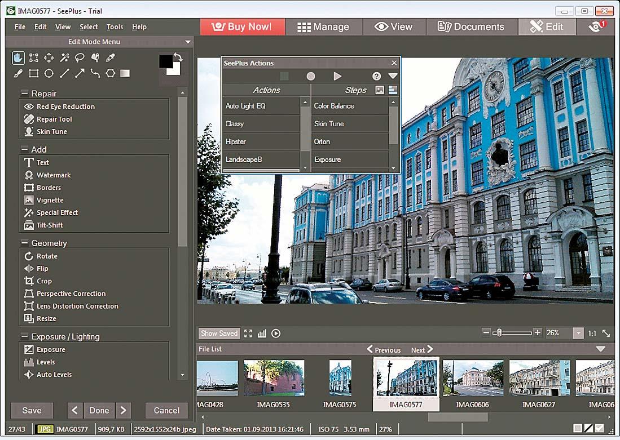
Task: Expand the Edit Mode Menu dropdown arrow
Action: [x=188, y=42]
